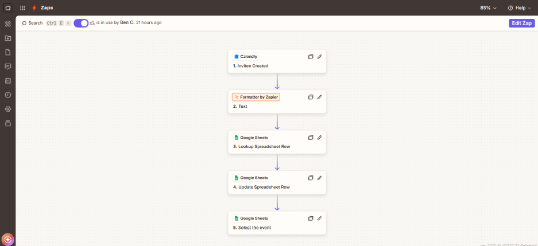Edit the Calendly Invitee Created step
This screenshot has width=538, height=246.
click(x=320, y=57)
